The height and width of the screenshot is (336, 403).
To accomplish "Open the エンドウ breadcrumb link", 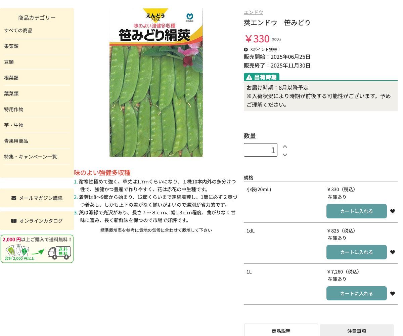I will 253,12.
